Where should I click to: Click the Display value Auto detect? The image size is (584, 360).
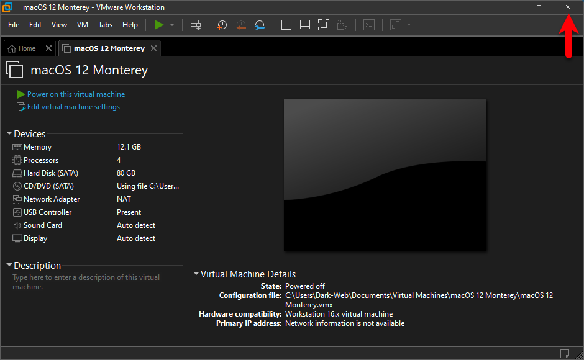136,238
